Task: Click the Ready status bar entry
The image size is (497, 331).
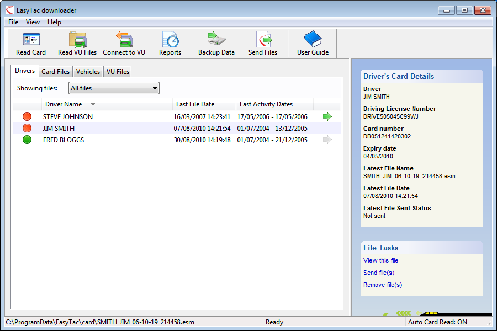Action: 274,322
